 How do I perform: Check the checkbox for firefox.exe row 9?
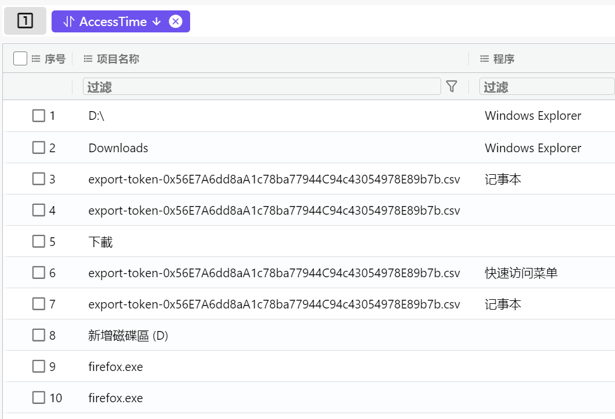(38, 366)
